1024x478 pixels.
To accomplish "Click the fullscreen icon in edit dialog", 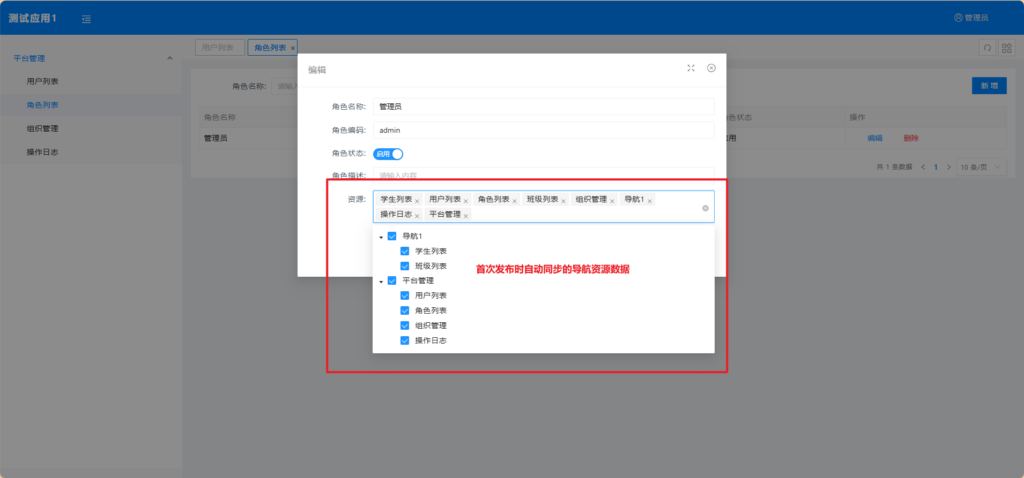I will (691, 68).
